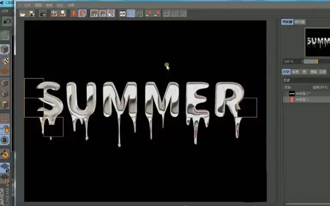Click the Open image folder icon
The image size is (330, 206).
point(23,13)
